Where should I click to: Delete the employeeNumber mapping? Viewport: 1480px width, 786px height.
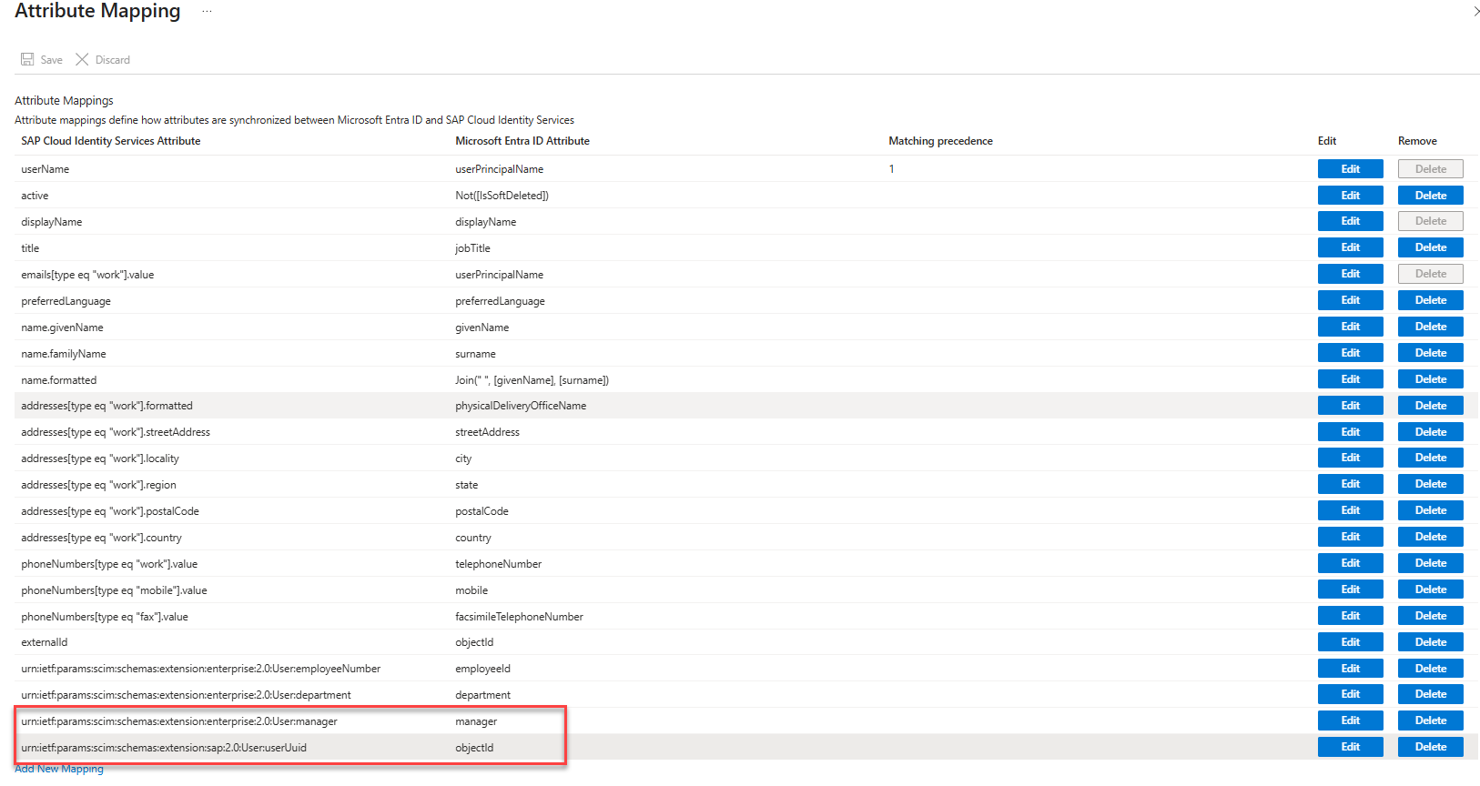point(1430,669)
